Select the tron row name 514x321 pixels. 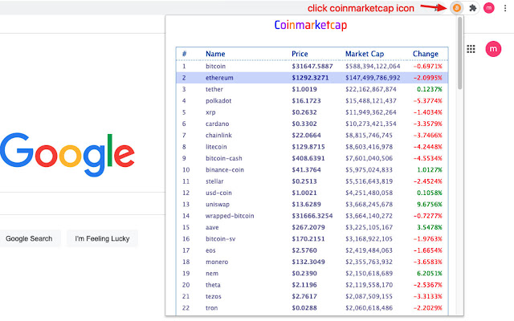[211, 307]
